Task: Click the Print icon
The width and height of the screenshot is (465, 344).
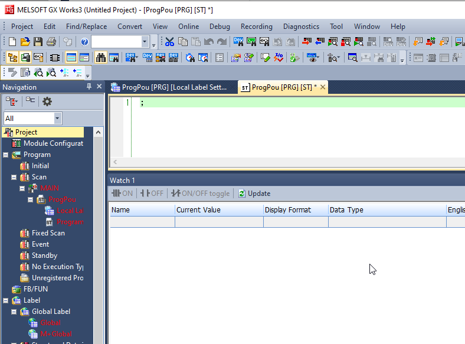Action: (51, 42)
